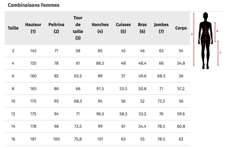The width and height of the screenshot is (225, 148).
Task: Click the Hanches (4) column header
Action: pyautogui.click(x=100, y=28)
